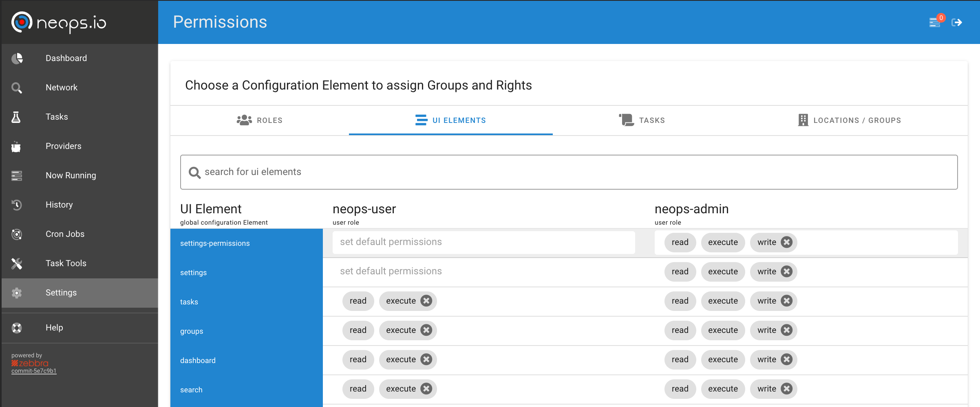Click the Help lifebuoy icon
This screenshot has height=407, width=980.
pyautogui.click(x=17, y=328)
